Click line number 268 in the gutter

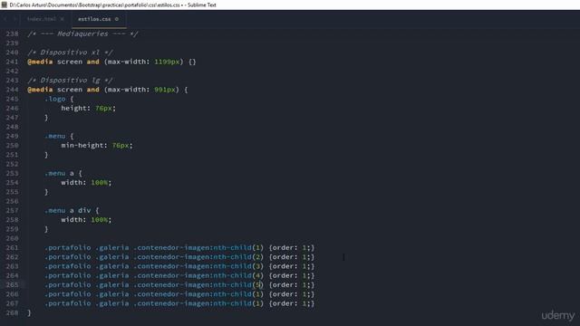click(12, 312)
